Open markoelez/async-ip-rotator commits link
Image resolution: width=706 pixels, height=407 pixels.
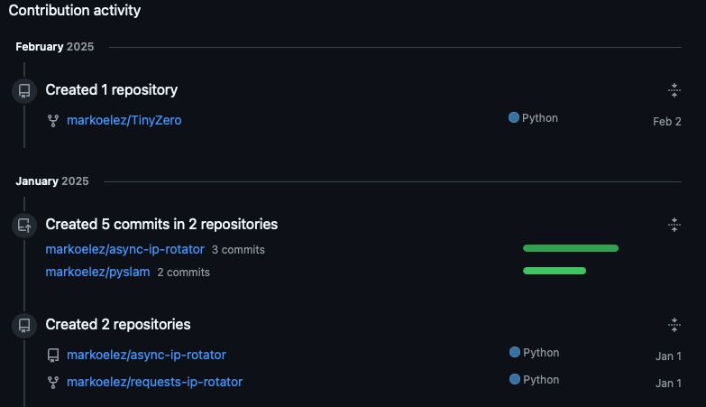click(x=125, y=249)
